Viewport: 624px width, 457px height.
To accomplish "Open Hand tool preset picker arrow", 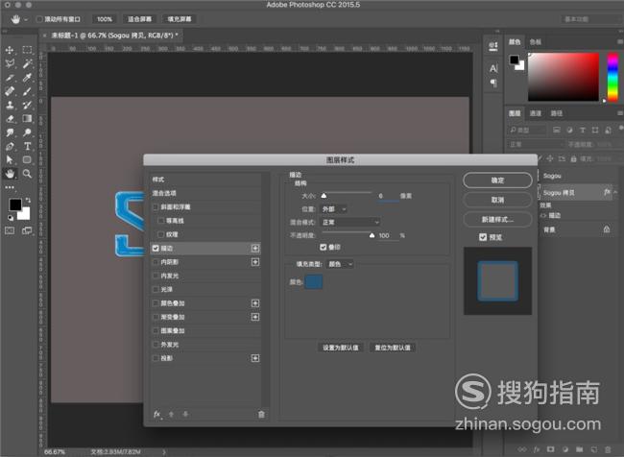I will [x=26, y=19].
